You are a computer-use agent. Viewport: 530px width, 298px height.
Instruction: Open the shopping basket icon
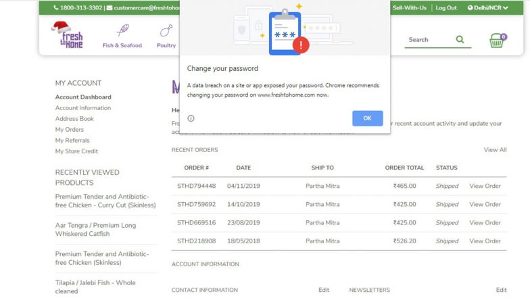(498, 41)
